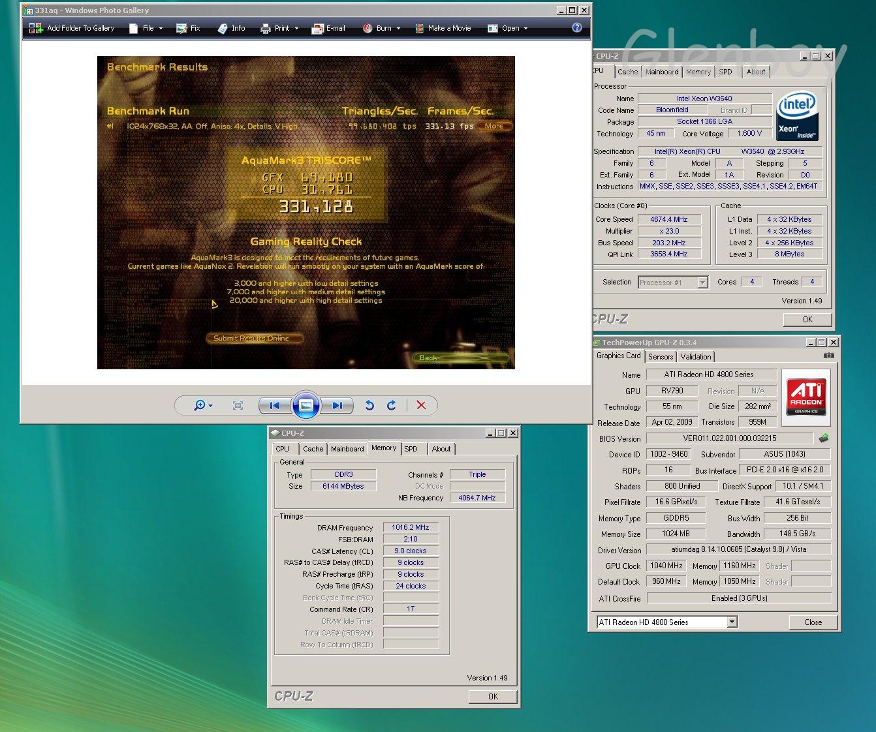Viewport: 876px width, 732px height.
Task: Click the GPU-Z camera screenshot icon
Action: point(828,356)
